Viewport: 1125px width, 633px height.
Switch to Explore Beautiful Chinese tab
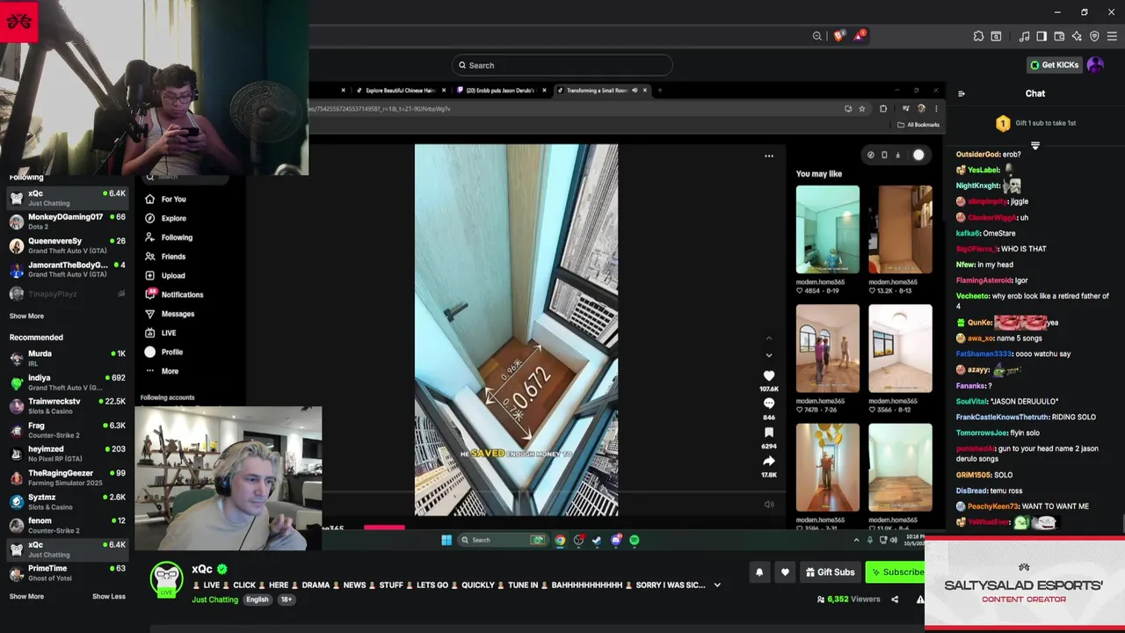[x=399, y=90]
